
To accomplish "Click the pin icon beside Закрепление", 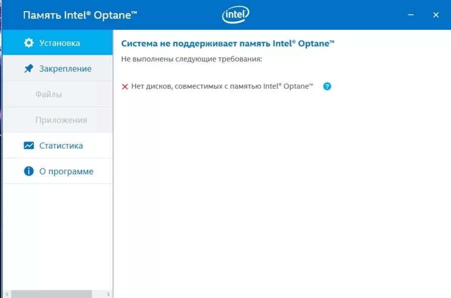I will (x=29, y=68).
